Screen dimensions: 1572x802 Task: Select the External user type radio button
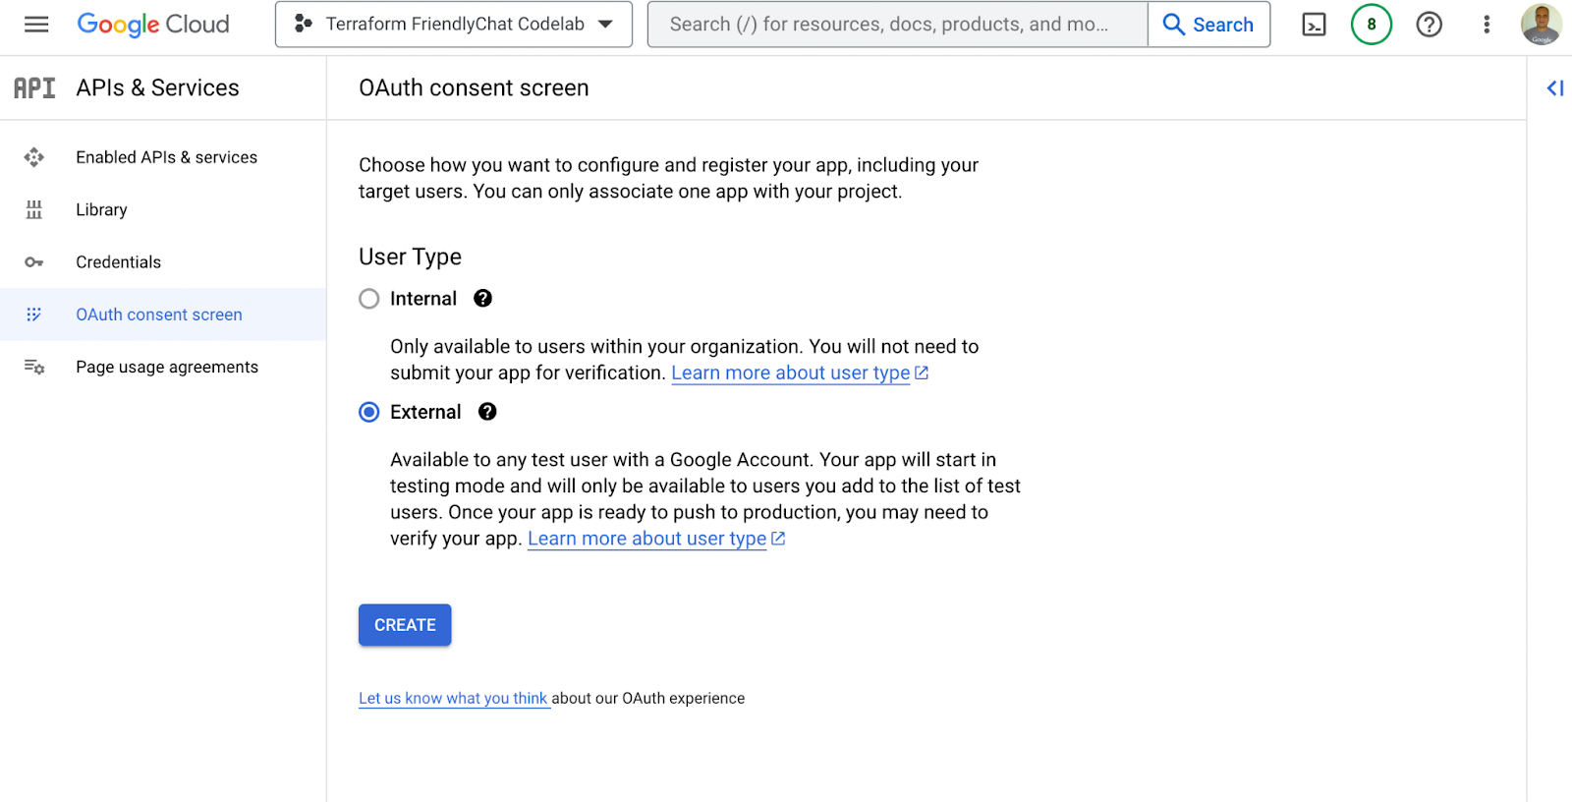pyautogui.click(x=369, y=412)
